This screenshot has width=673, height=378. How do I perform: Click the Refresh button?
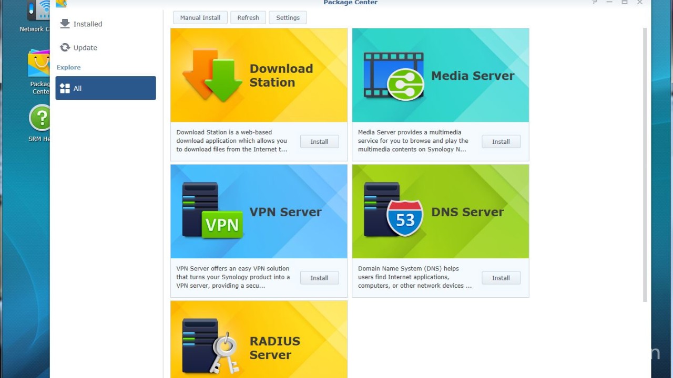pyautogui.click(x=248, y=17)
